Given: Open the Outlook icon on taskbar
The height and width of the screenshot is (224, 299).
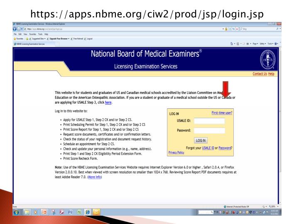Looking at the screenshot, I should tap(96, 212).
